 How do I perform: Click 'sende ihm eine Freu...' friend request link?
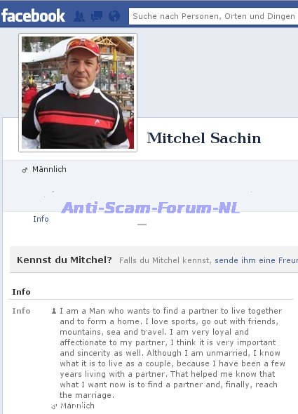pyautogui.click(x=257, y=260)
